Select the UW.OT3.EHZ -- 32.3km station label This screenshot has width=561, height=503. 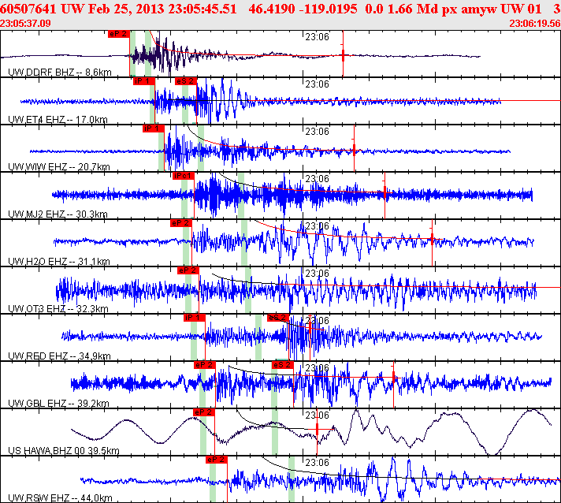click(58, 308)
